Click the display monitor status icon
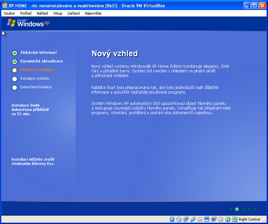 207,219
